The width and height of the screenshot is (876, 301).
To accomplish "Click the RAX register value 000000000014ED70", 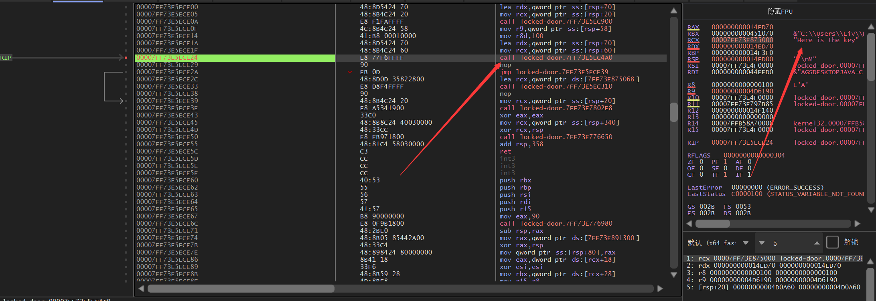I will pos(742,27).
